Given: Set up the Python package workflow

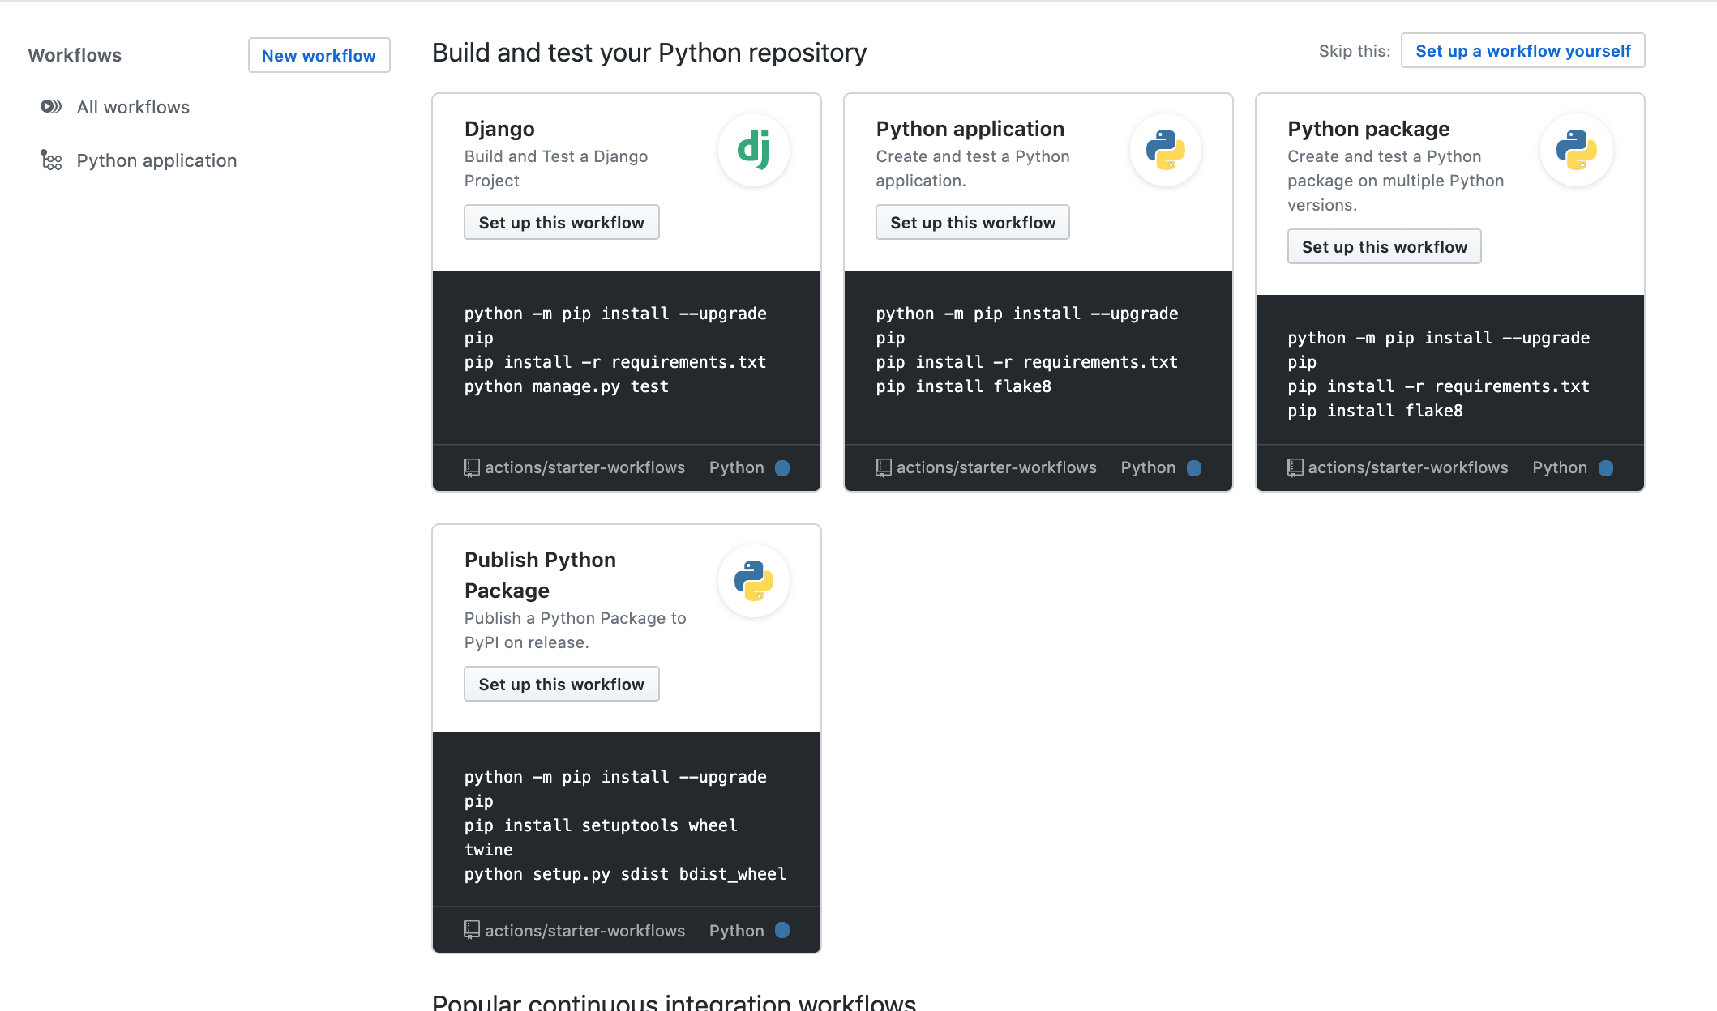Looking at the screenshot, I should (x=1384, y=247).
